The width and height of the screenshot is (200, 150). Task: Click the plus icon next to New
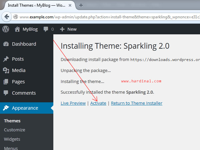point(62,29)
